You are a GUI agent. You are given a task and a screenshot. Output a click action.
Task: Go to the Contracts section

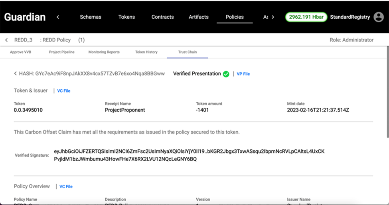162,17
